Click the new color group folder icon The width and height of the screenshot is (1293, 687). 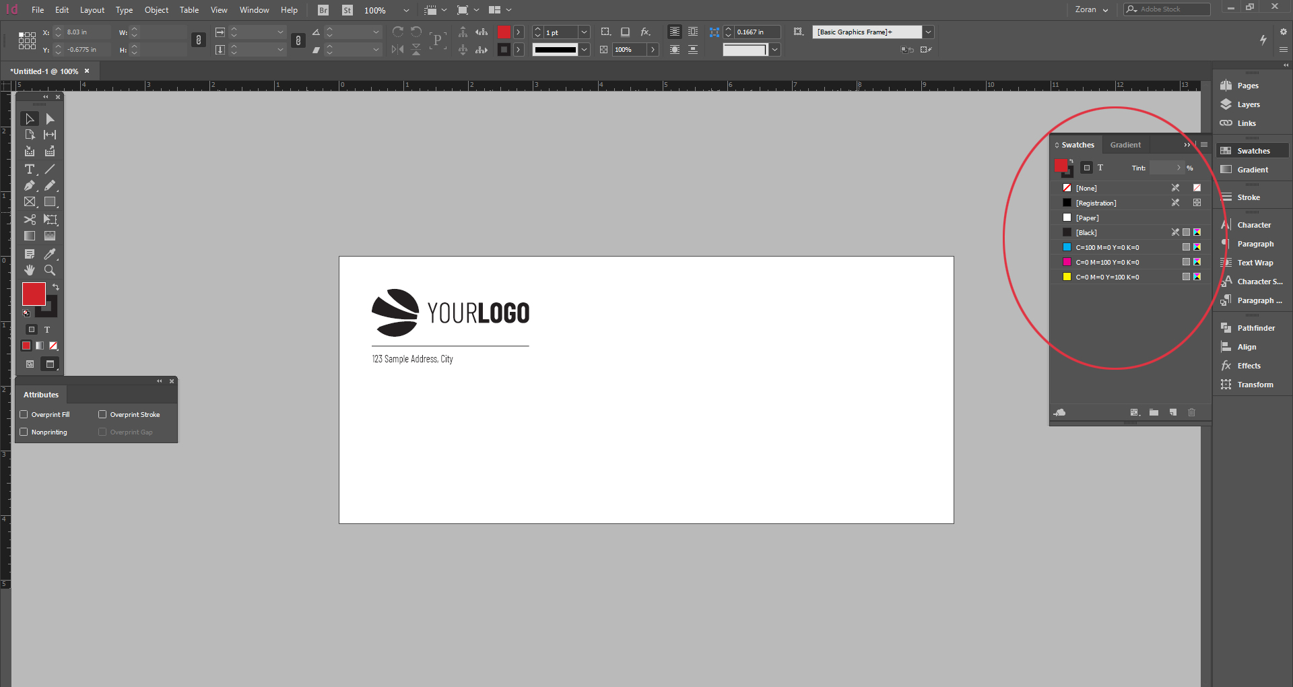pyautogui.click(x=1154, y=412)
